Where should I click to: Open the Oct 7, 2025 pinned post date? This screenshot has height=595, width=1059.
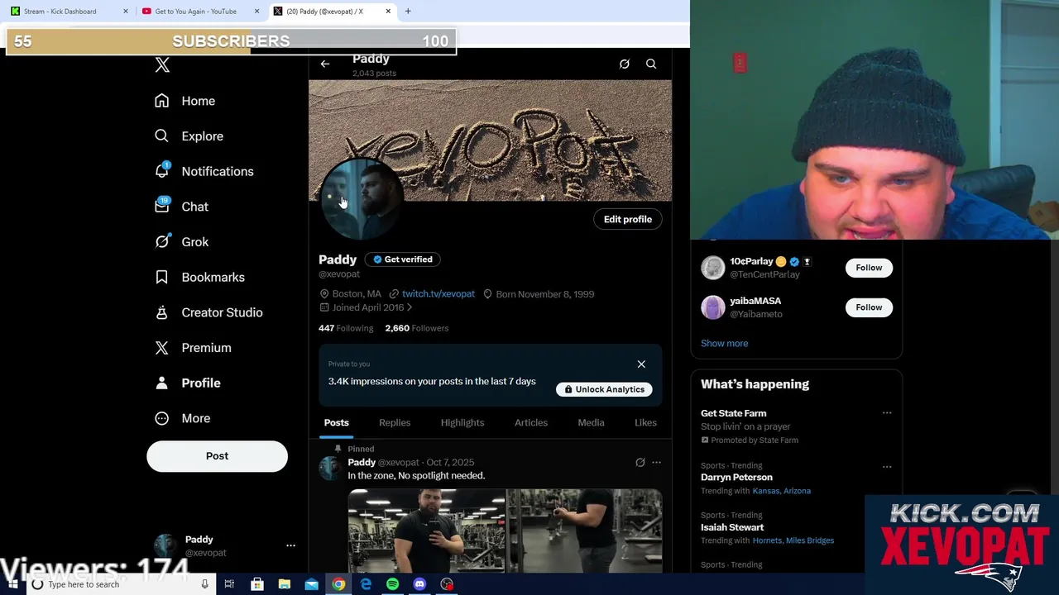pyautogui.click(x=450, y=463)
